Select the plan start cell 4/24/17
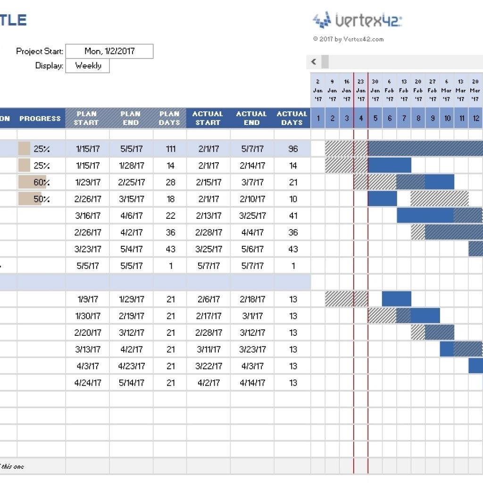The image size is (483, 483). [87, 383]
